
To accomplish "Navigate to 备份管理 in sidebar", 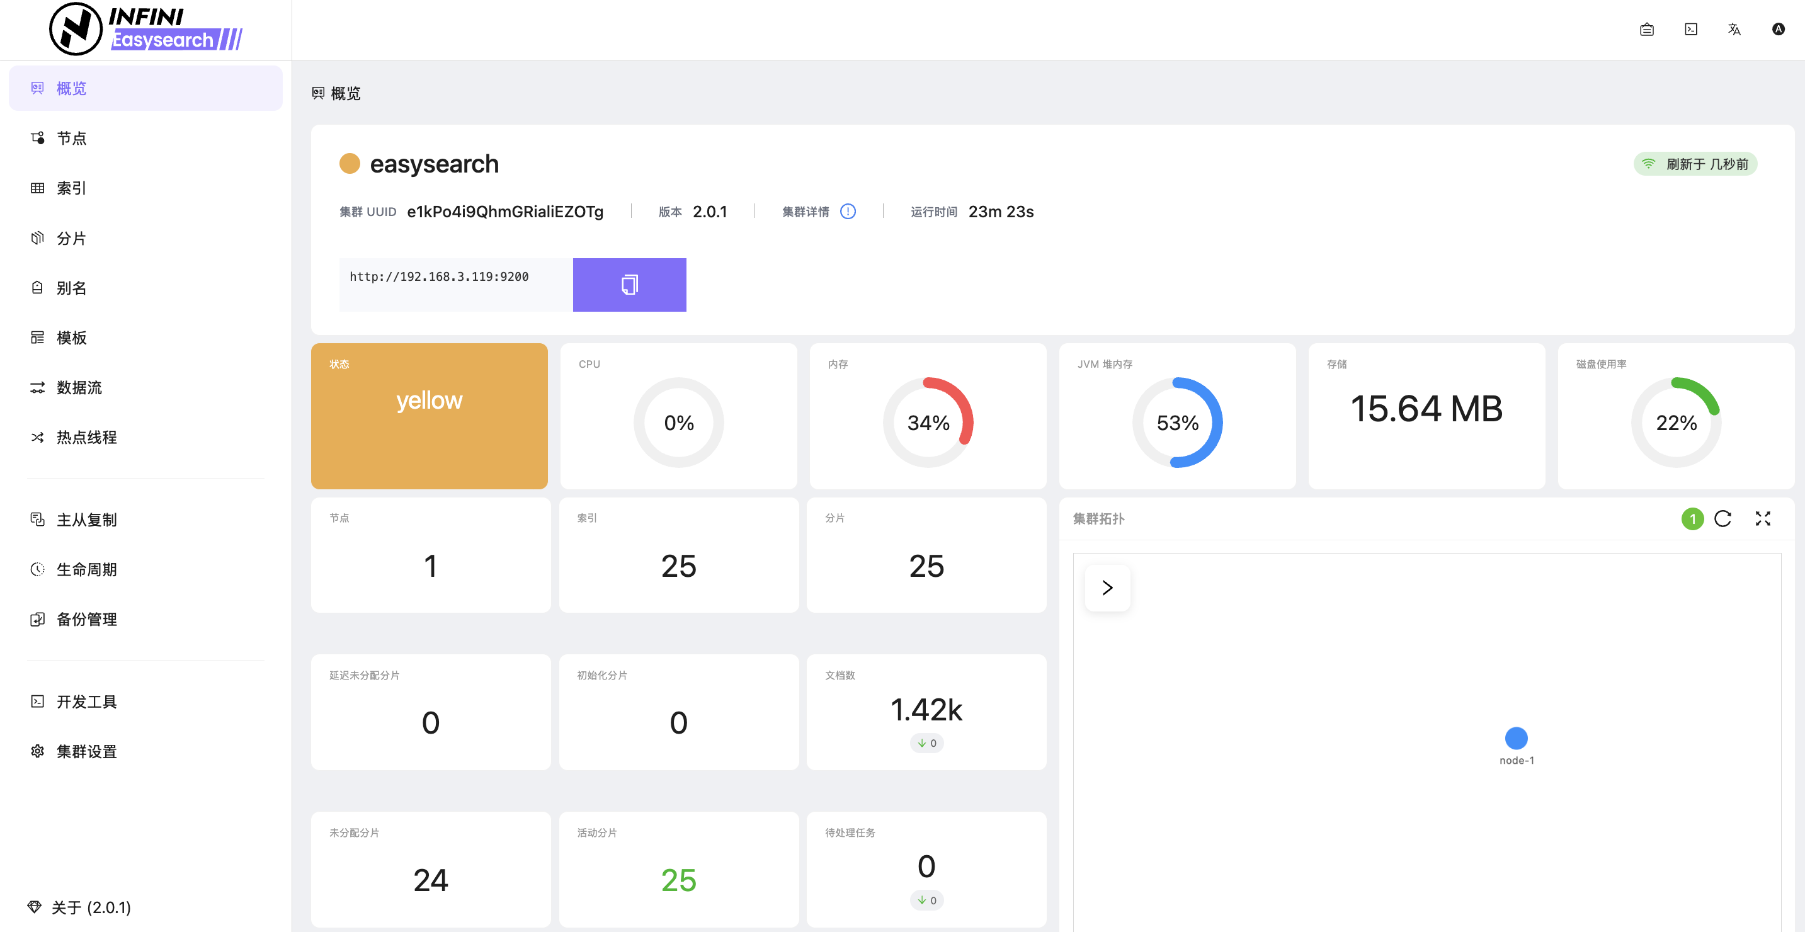I will (x=86, y=620).
